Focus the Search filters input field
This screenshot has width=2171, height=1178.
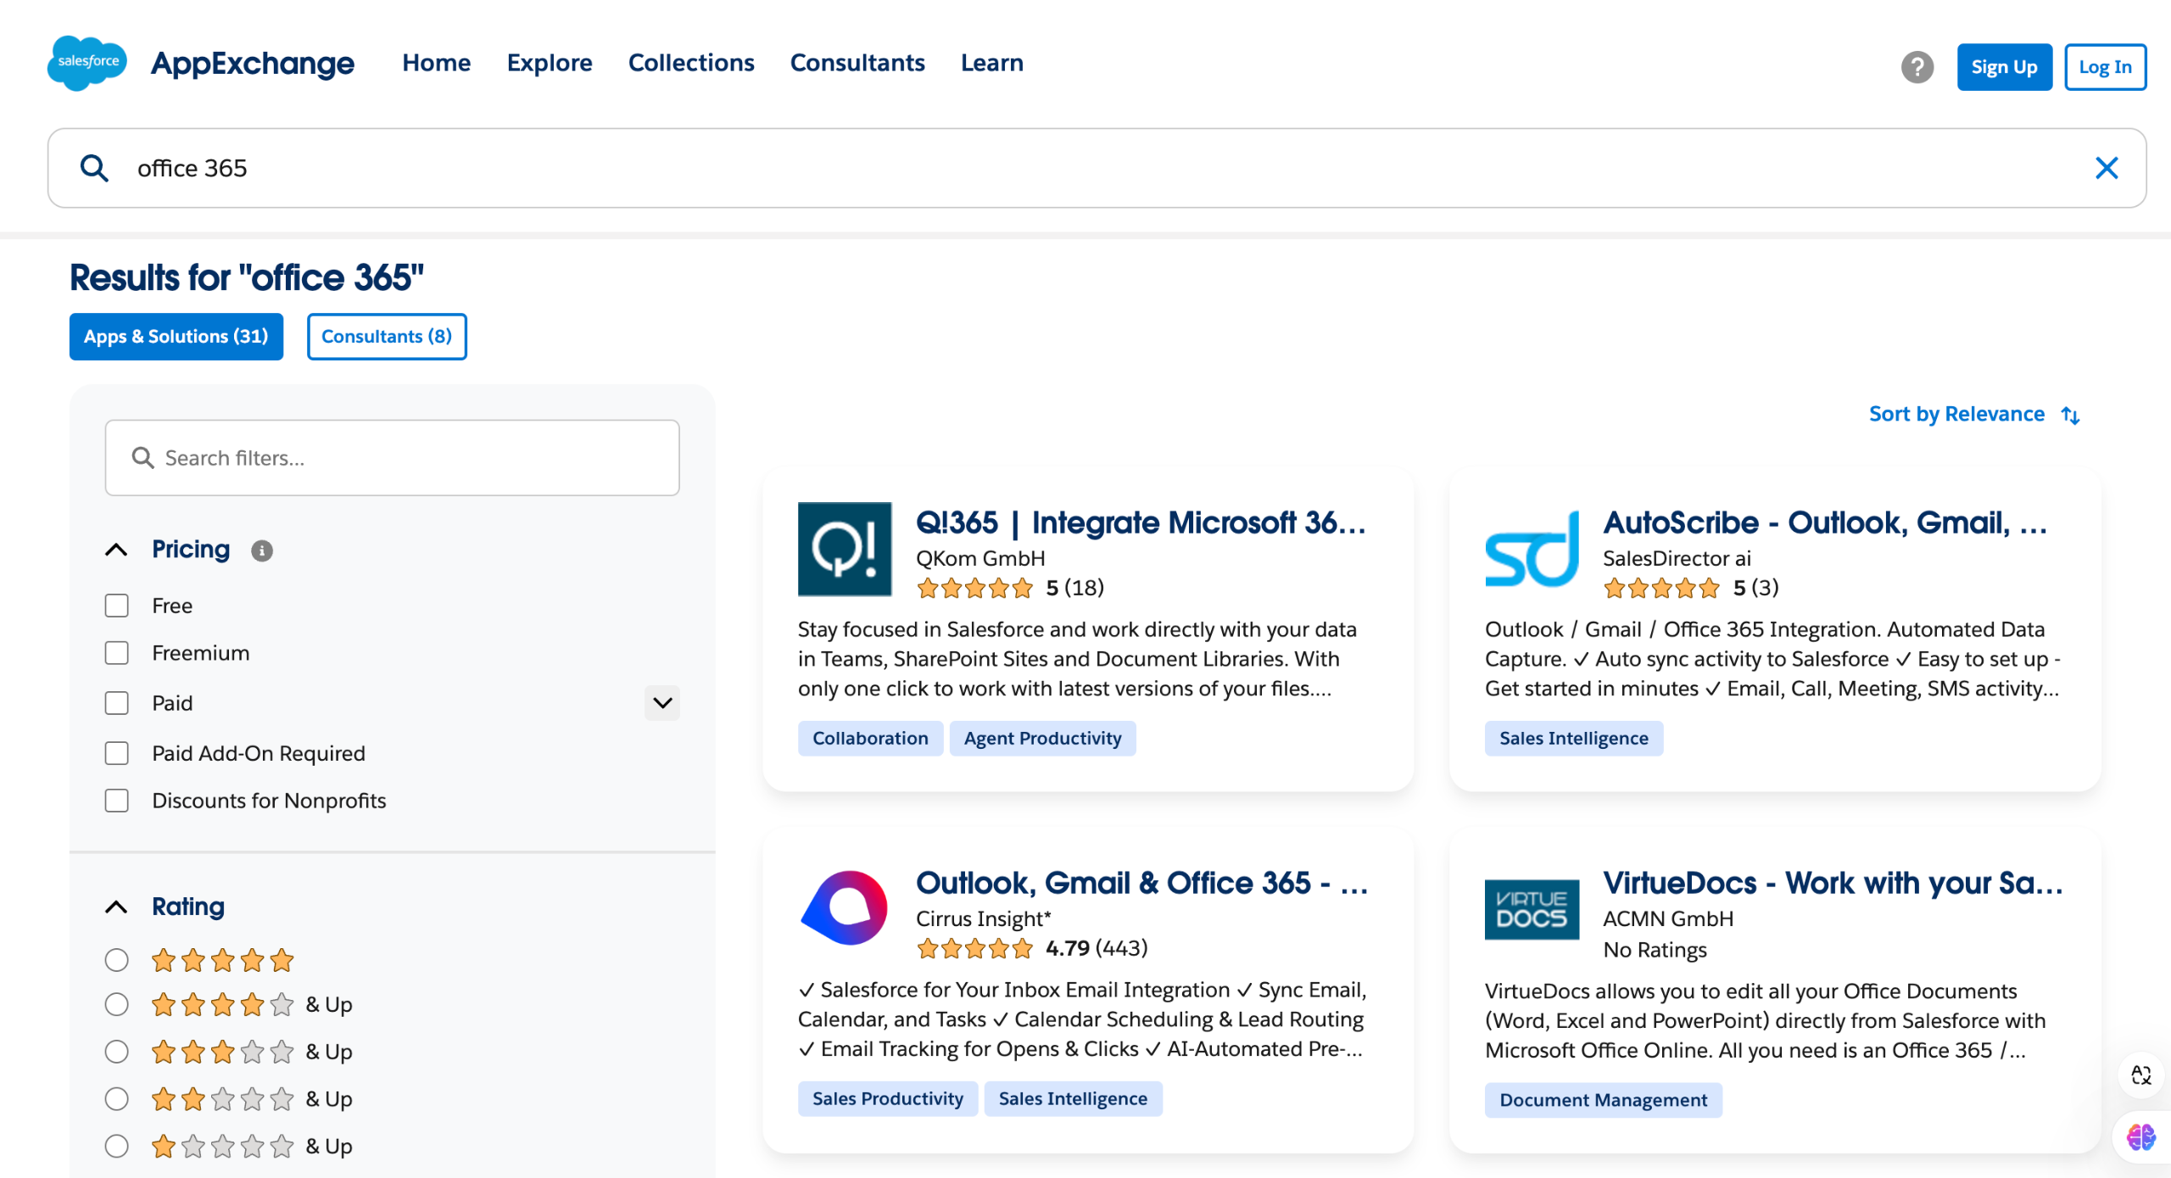[392, 458]
